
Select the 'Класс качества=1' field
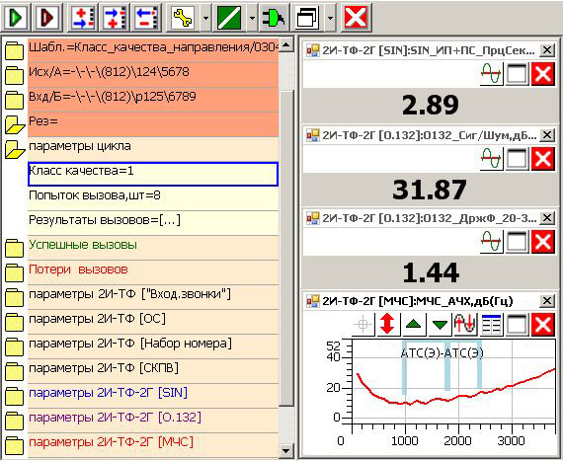click(153, 174)
